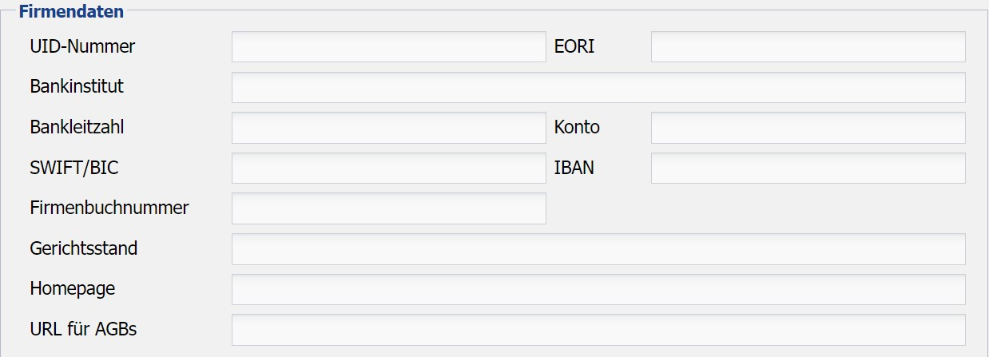989x357 pixels.
Task: Click the Homepage label text
Action: [73, 288]
